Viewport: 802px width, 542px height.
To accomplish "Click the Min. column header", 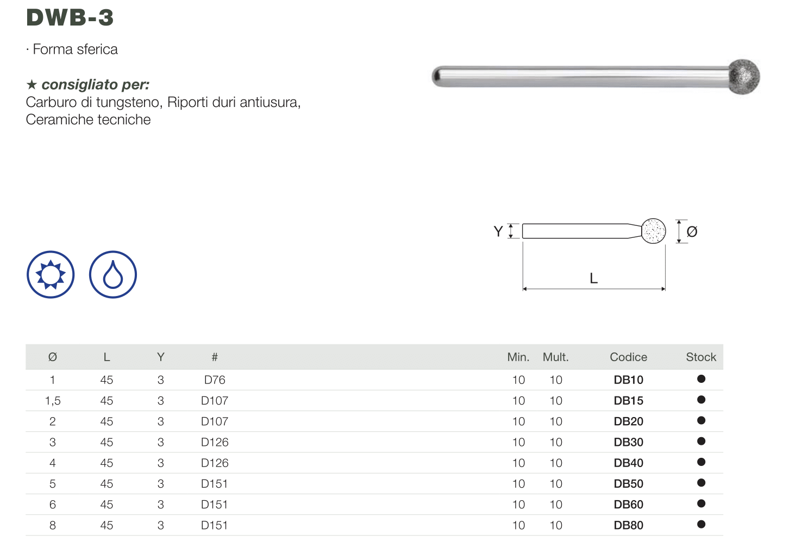I will pyautogui.click(x=518, y=357).
